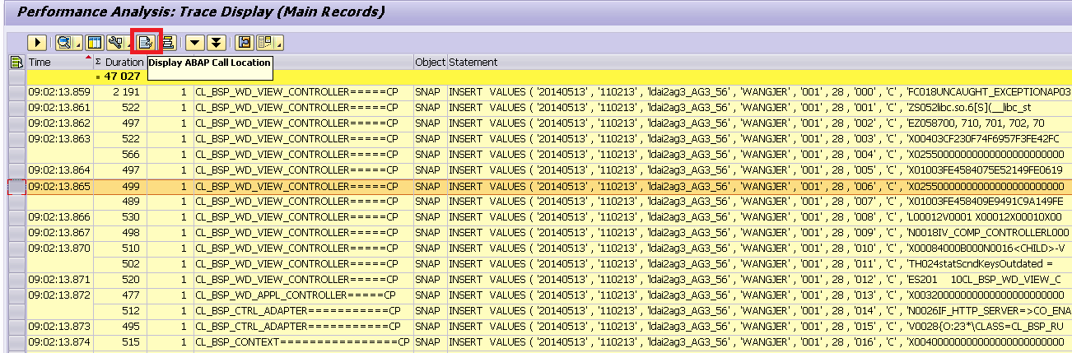
Task: Select program cell CL_BSP_WD_APPL_CONTROLLER=====CP
Action: (x=303, y=295)
